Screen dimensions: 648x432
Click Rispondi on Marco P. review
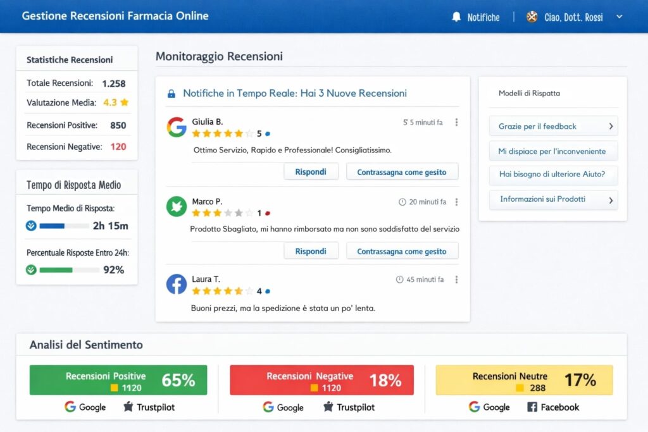pyautogui.click(x=311, y=251)
